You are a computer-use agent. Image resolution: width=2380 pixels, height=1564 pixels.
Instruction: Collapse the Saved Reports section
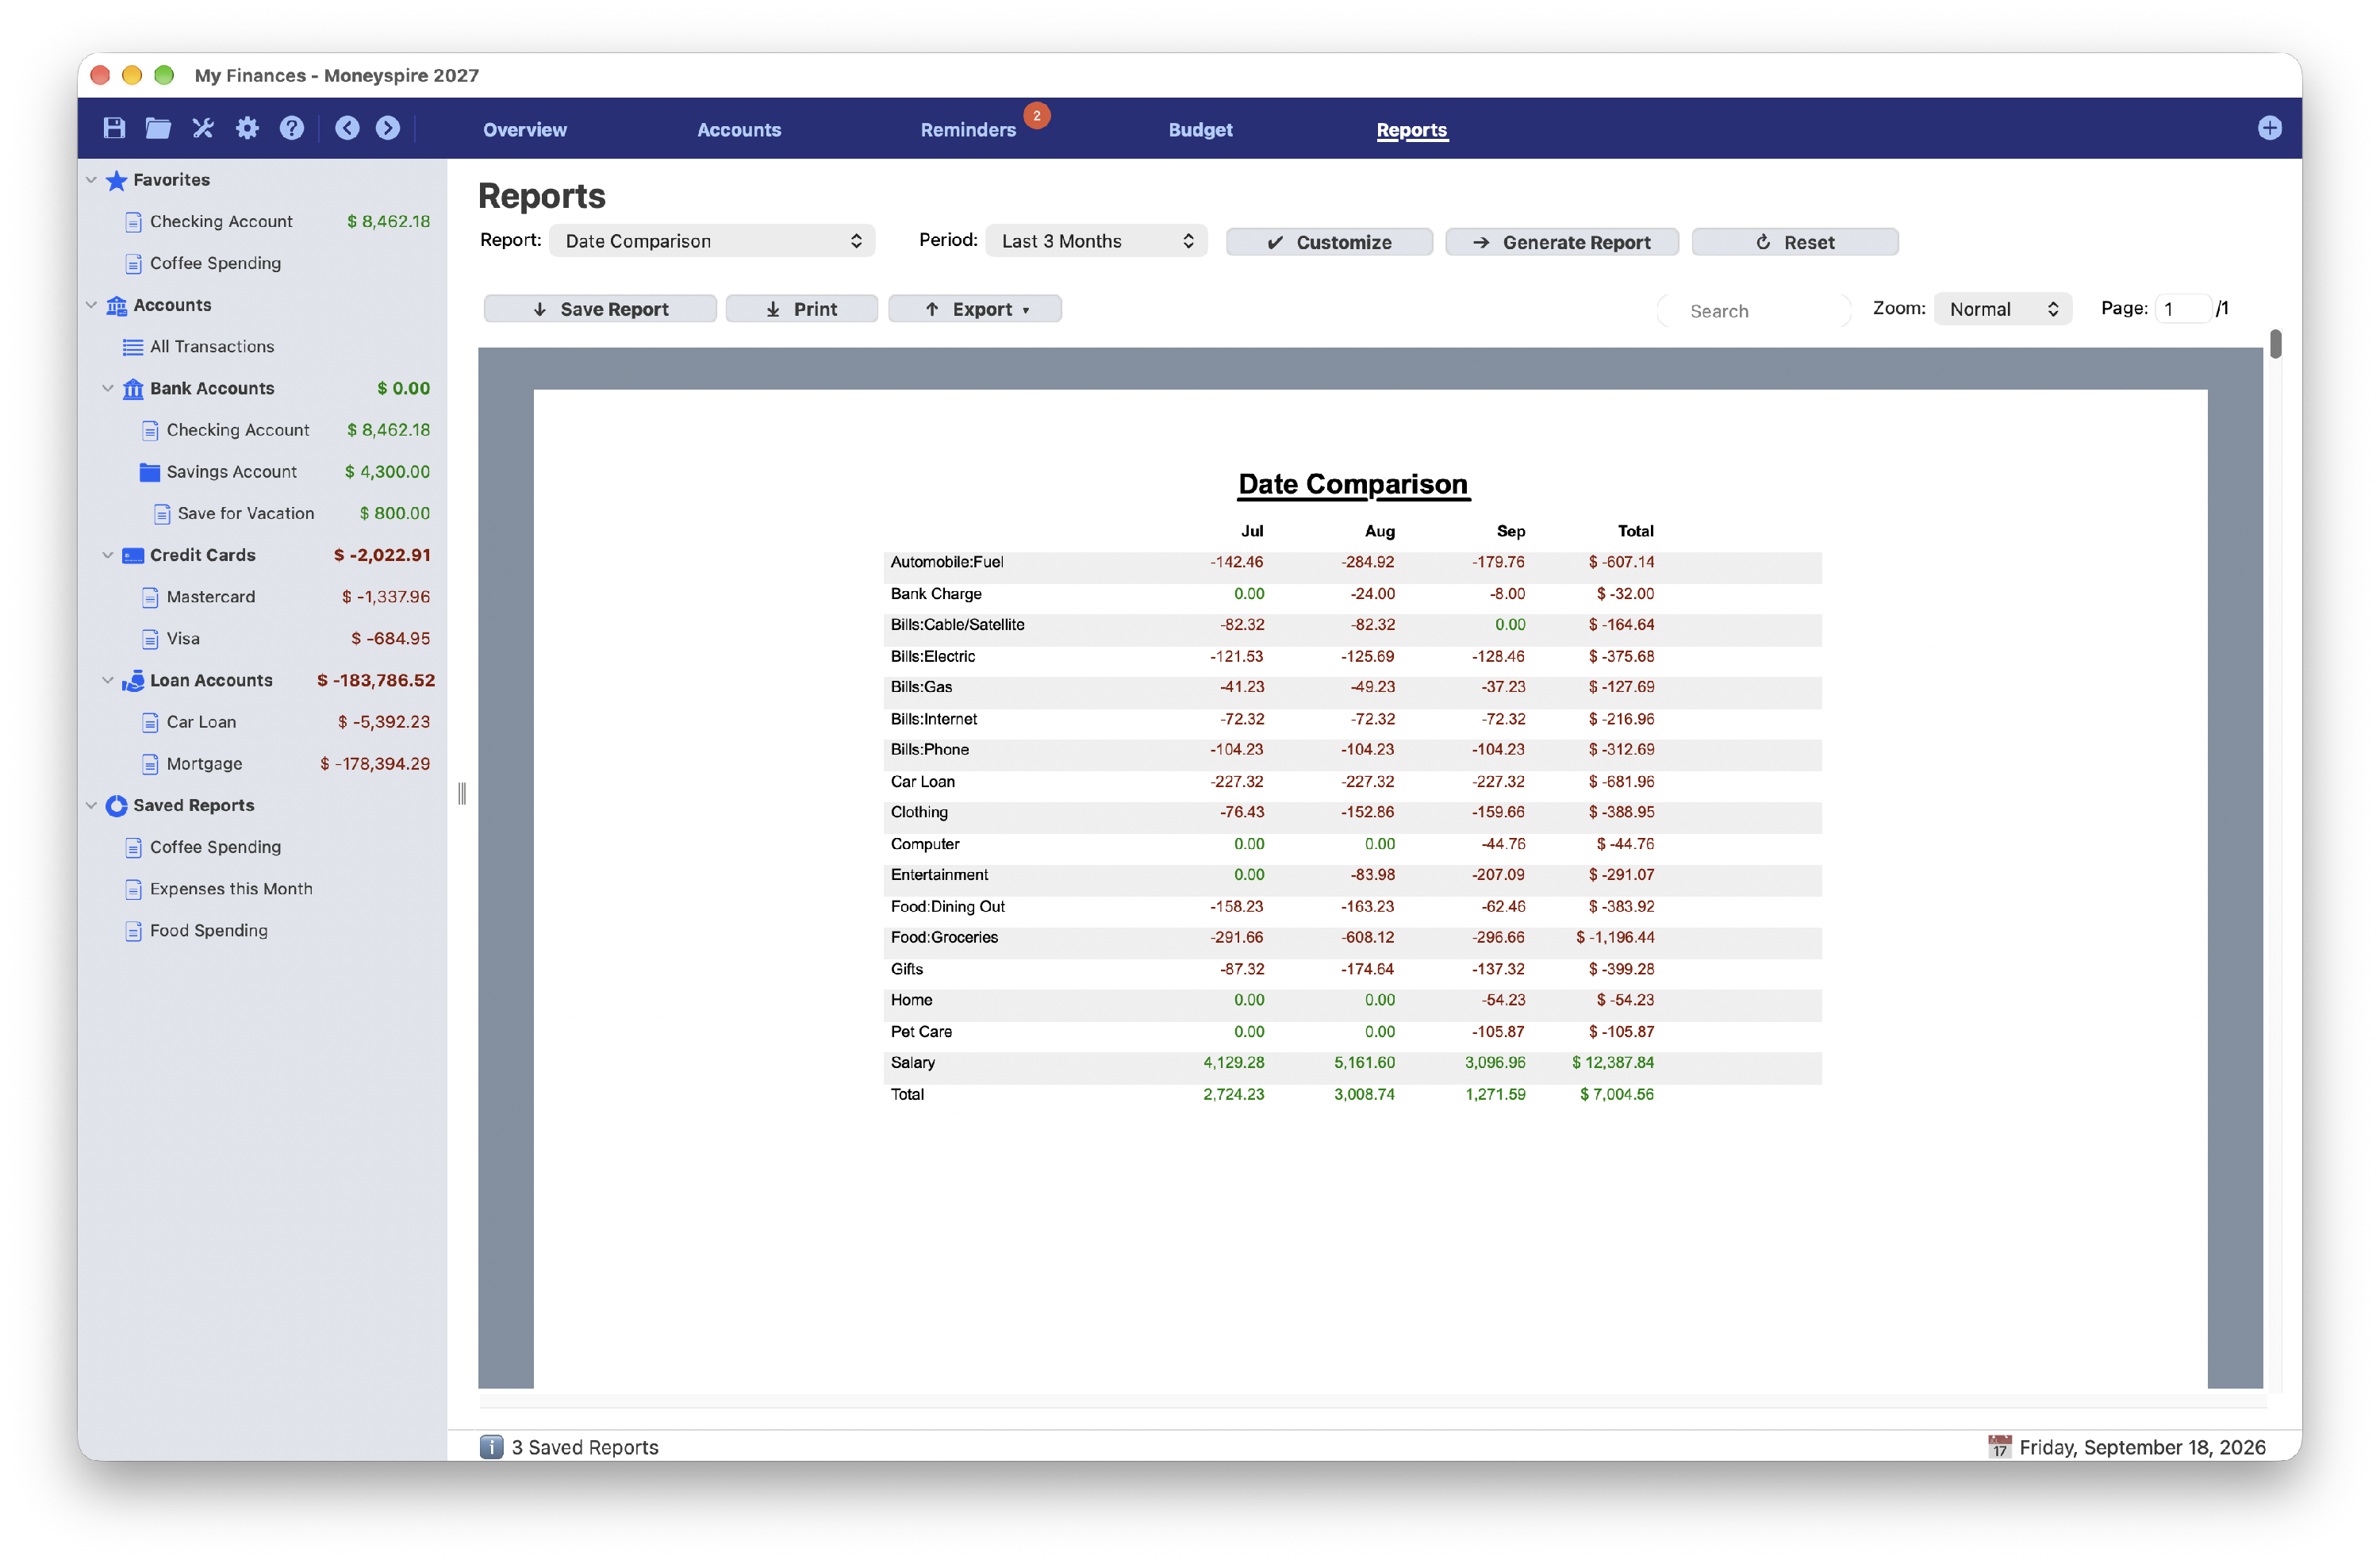coord(91,805)
